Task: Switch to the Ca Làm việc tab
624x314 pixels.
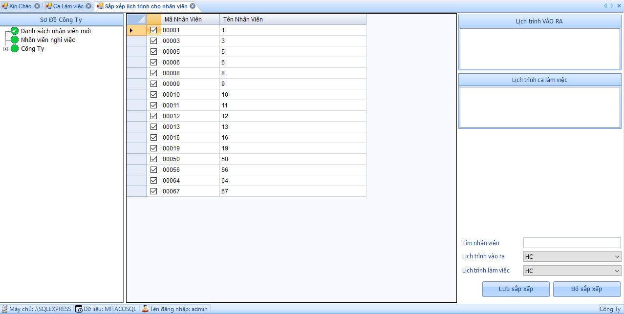Action: point(67,6)
